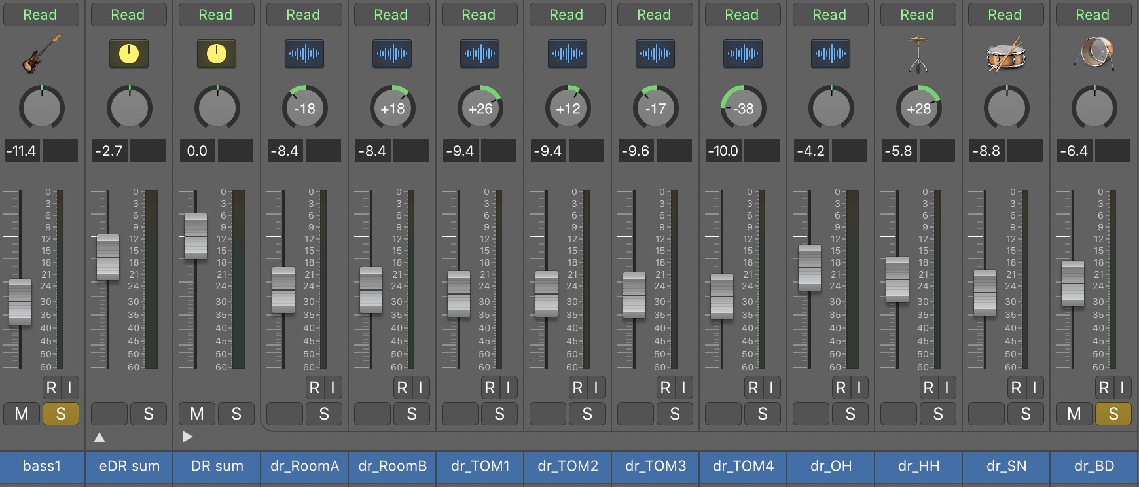Select the dr_RoomB channel name label
The width and height of the screenshot is (1139, 487).
click(x=393, y=466)
